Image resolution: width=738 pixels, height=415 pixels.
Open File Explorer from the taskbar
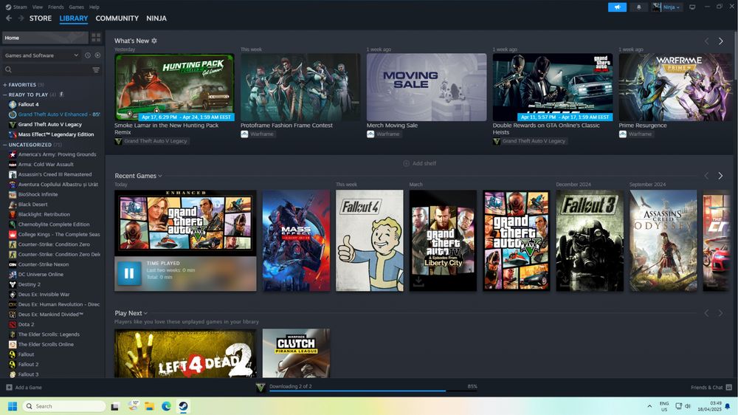[150, 406]
